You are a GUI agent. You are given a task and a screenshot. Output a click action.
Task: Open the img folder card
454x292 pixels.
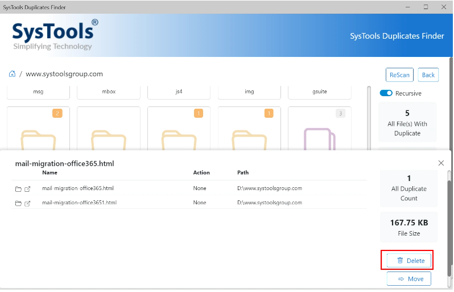pos(249,92)
